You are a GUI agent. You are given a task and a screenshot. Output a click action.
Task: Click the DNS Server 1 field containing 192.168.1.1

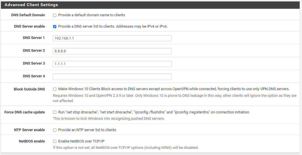[112, 38]
